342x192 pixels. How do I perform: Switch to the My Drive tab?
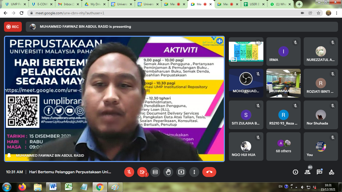pyautogui.click(x=95, y=4)
